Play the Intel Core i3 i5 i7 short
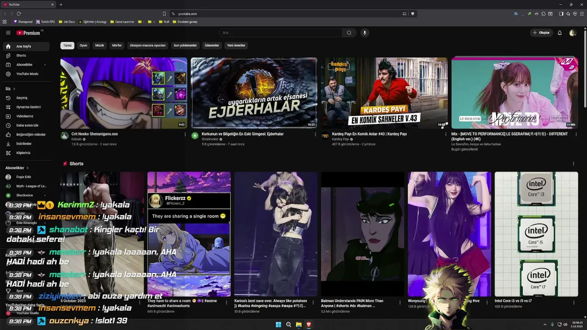 tap(536, 234)
